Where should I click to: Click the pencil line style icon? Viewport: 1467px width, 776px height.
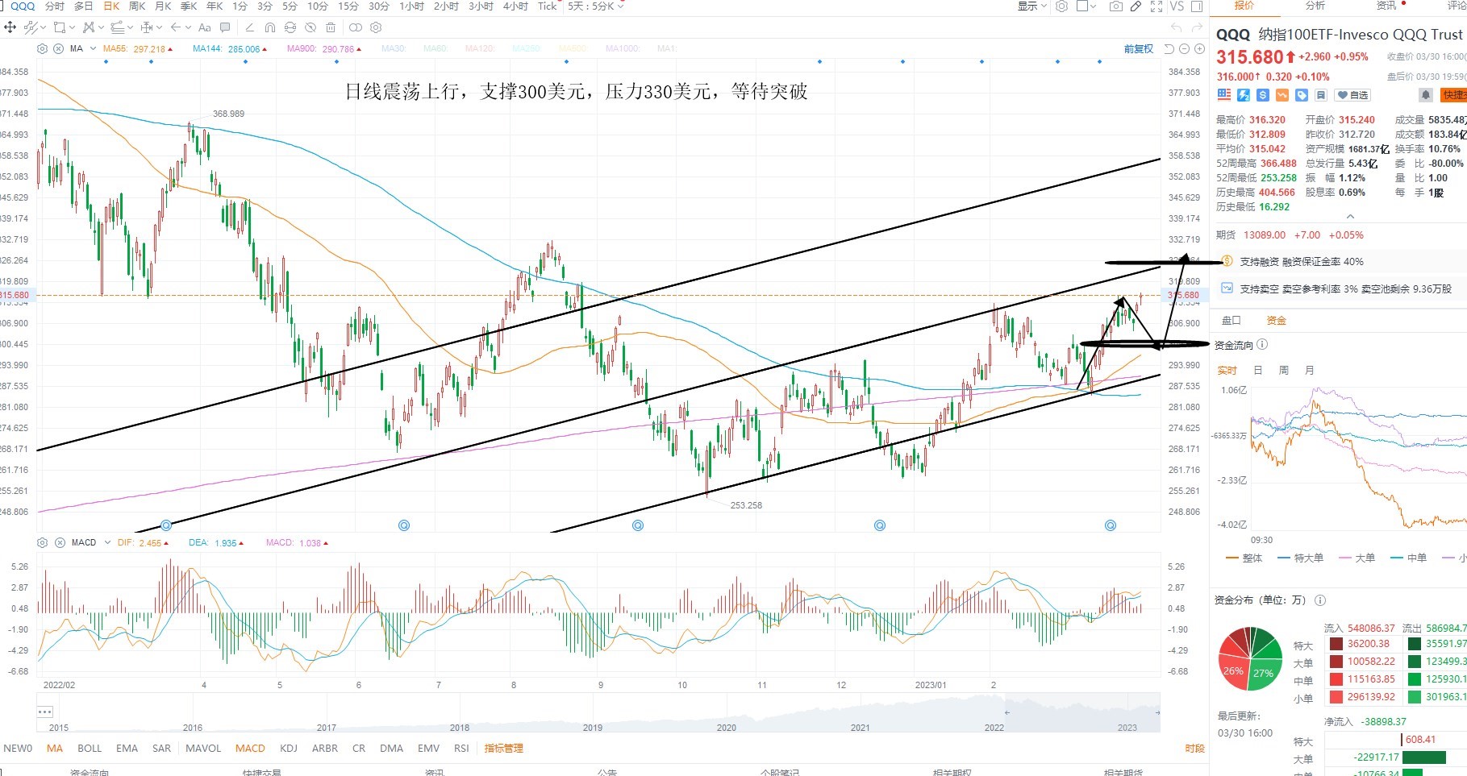coord(250,27)
